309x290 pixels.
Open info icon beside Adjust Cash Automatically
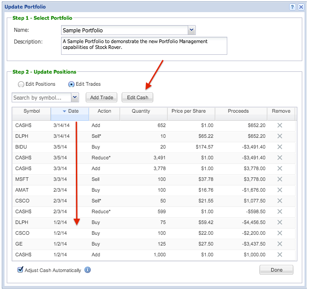pyautogui.click(x=88, y=270)
